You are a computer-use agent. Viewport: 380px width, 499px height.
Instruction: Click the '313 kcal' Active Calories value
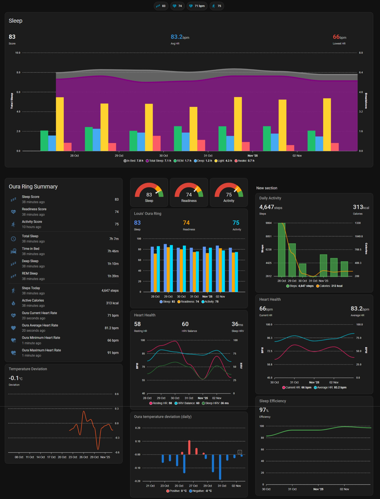[x=112, y=303]
